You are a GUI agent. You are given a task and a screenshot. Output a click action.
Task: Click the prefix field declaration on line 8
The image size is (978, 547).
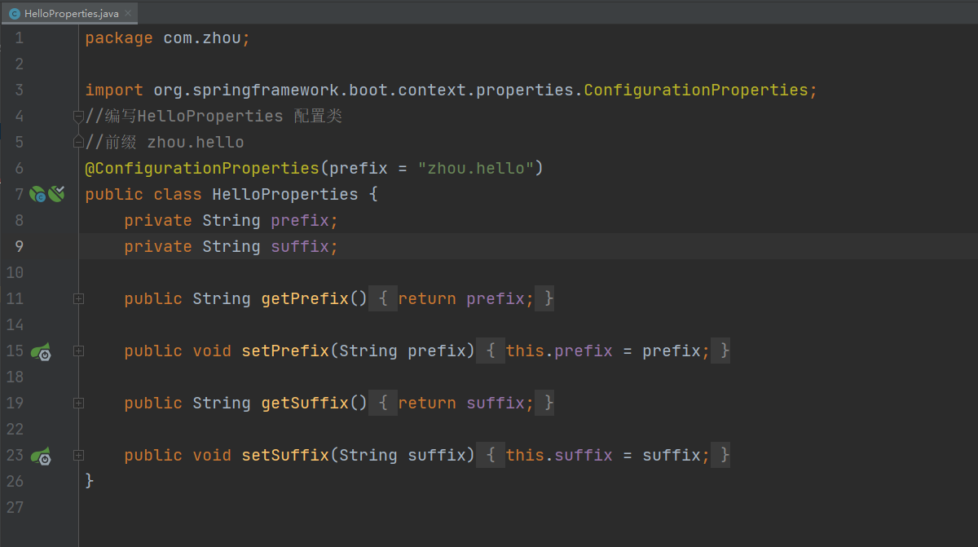click(x=231, y=221)
